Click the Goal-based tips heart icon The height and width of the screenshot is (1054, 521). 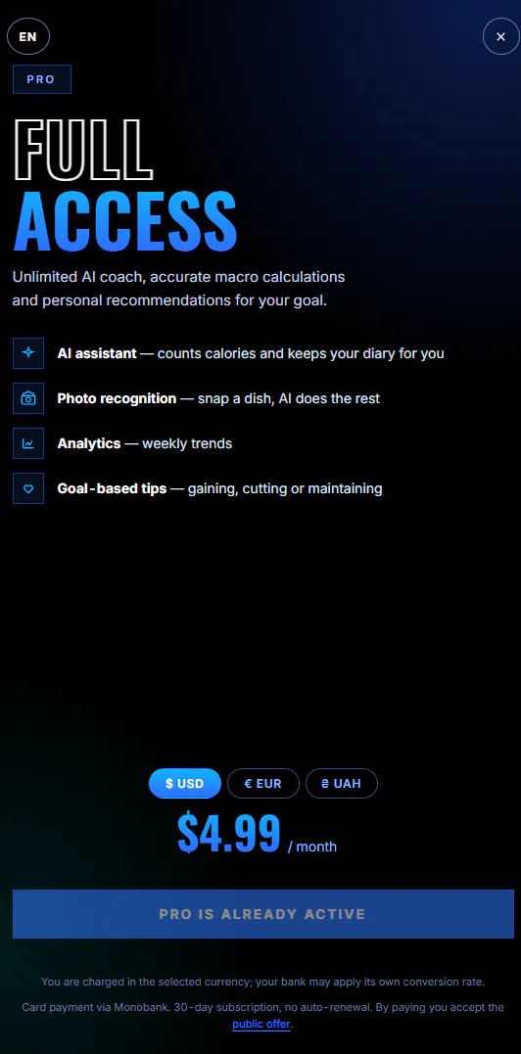pos(28,488)
